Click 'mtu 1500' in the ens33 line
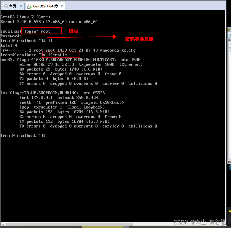The image size is (231, 228). (131, 60)
